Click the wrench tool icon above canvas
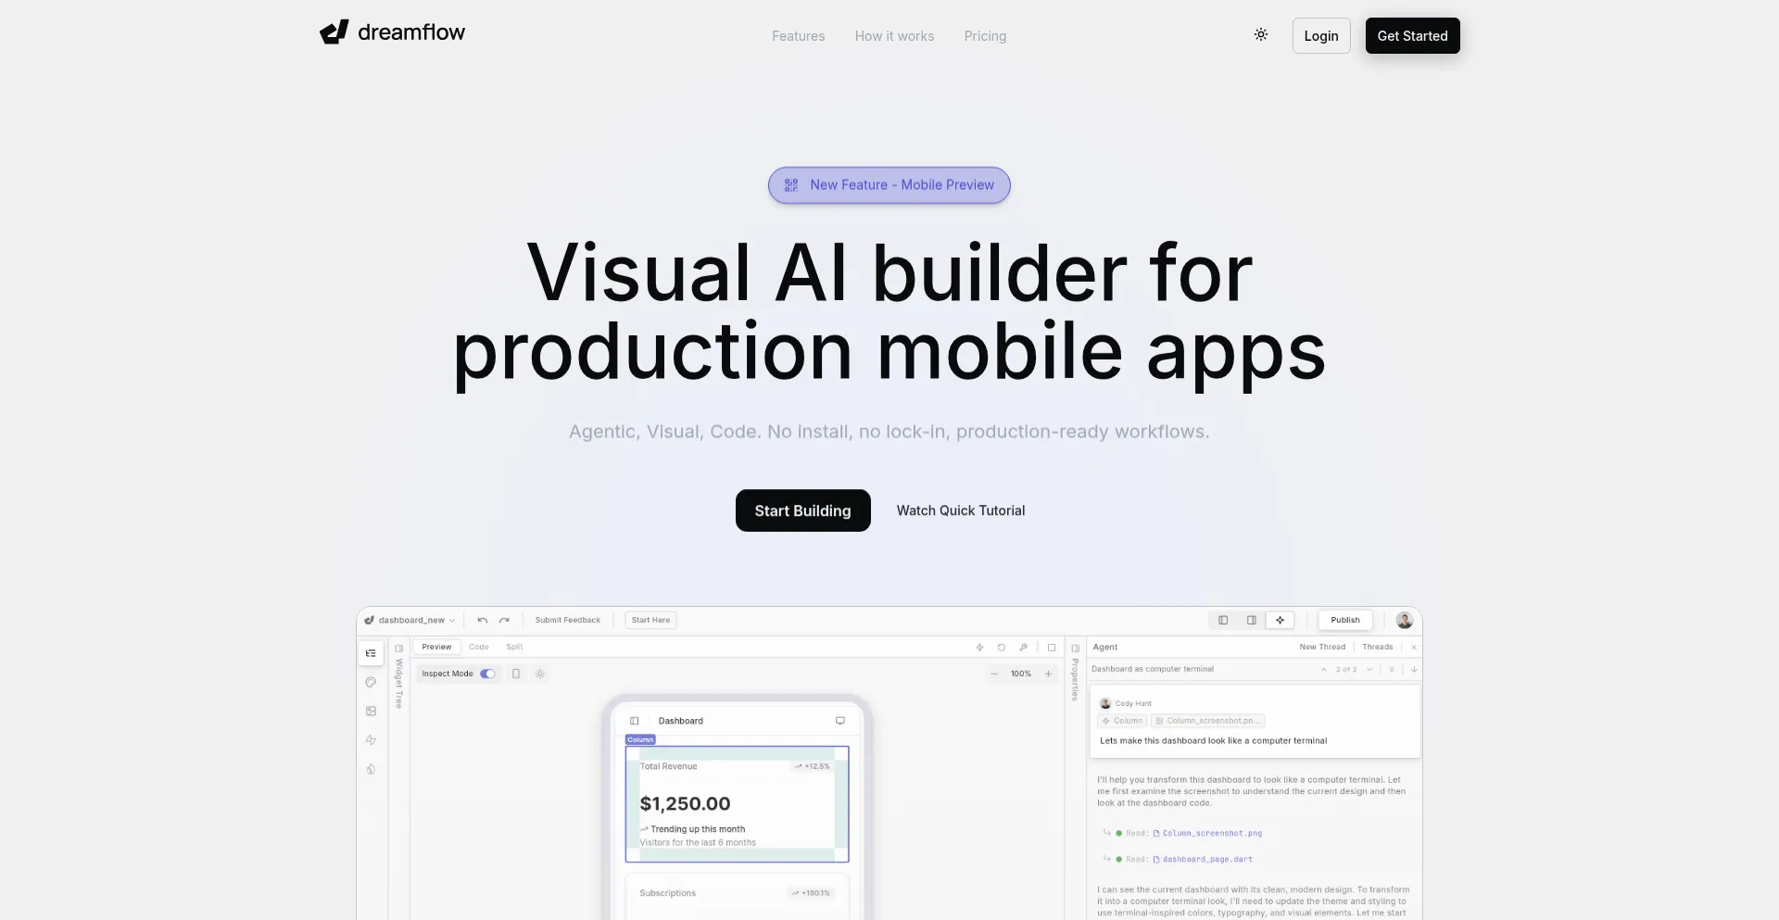1779x920 pixels. pyautogui.click(x=1023, y=647)
